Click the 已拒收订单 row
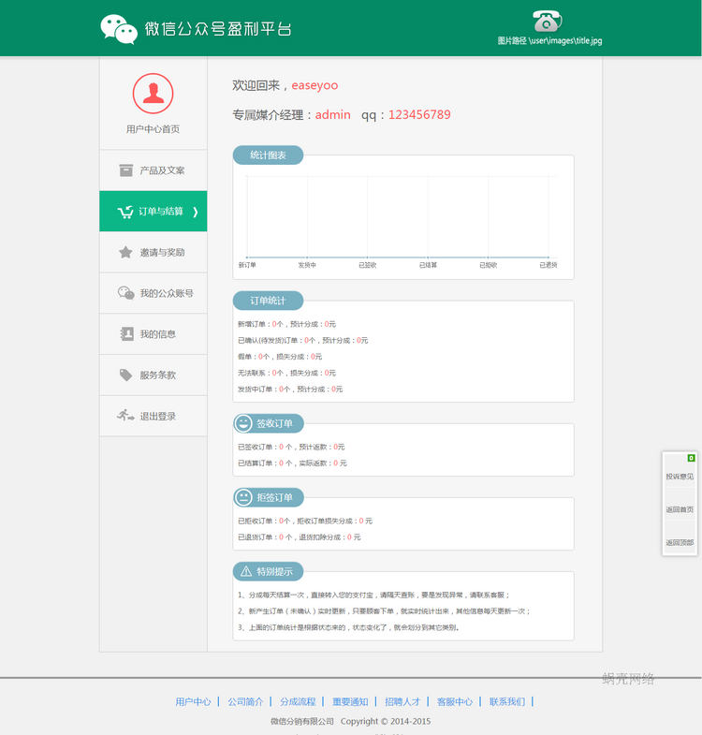This screenshot has width=702, height=735. pos(305,521)
